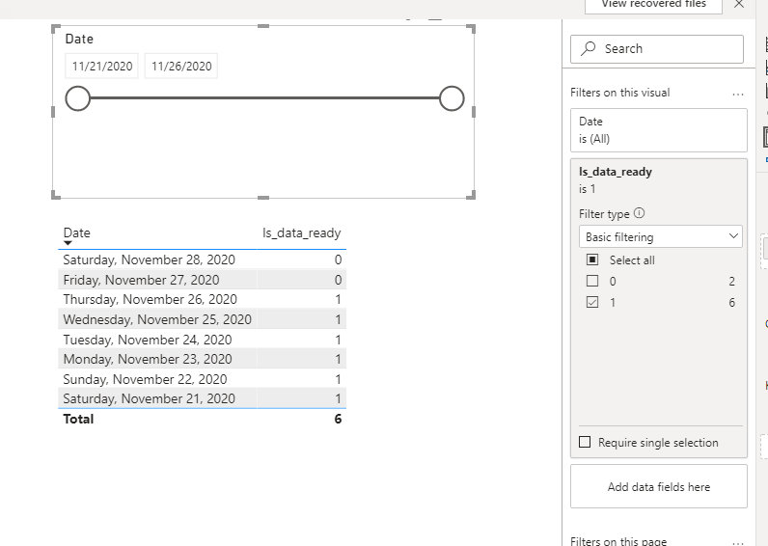Select row Friday, November 27, 2020
The height and width of the screenshot is (546, 768).
pyautogui.click(x=202, y=280)
